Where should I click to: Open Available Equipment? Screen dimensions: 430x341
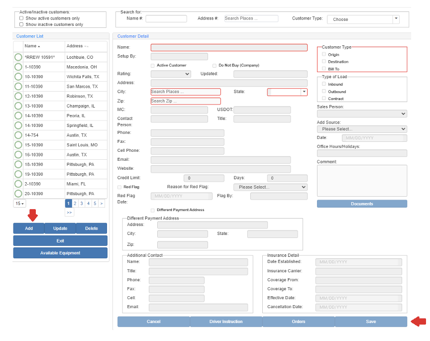[60, 253]
